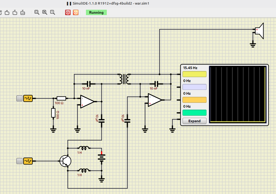276x194 pixels.
Task: Select the right op-amp triangle
Action: tap(155, 100)
